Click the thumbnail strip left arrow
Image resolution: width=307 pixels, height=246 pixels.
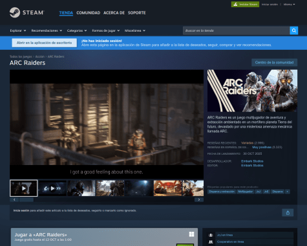tap(14, 199)
